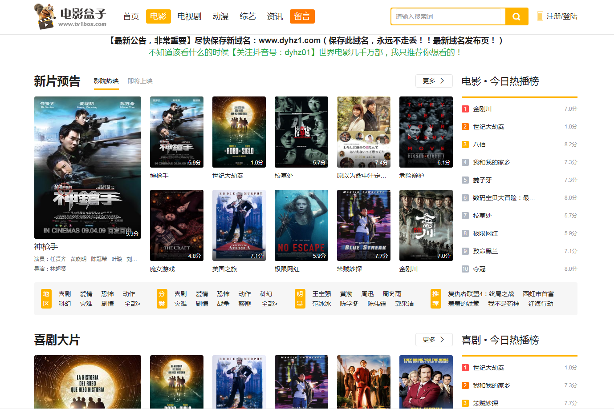614x409 pixels.
Task: Focus the search keyword input field
Action: (x=448, y=16)
